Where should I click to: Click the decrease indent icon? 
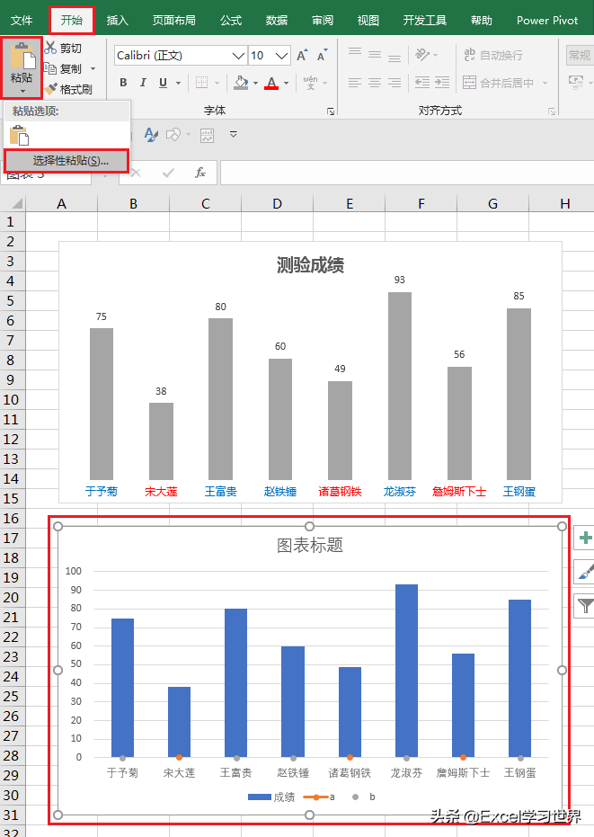422,82
